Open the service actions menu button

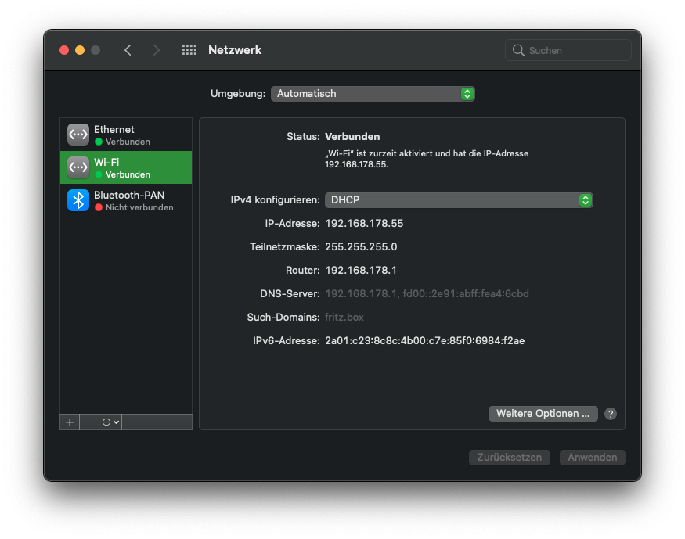click(110, 422)
